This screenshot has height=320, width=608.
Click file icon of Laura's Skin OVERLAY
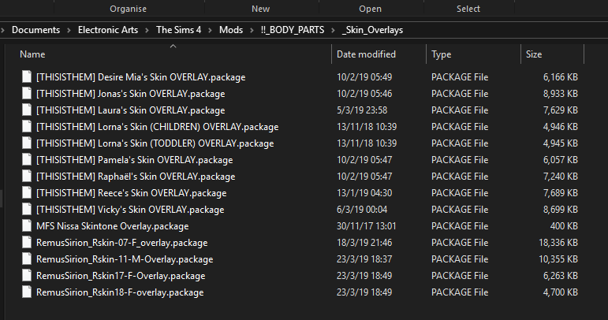pos(27,110)
